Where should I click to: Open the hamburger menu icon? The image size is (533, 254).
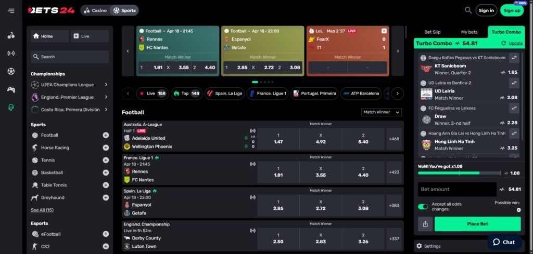[11, 10]
